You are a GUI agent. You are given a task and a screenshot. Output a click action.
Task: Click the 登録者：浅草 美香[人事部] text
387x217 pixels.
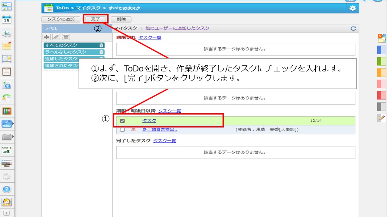click(267, 130)
